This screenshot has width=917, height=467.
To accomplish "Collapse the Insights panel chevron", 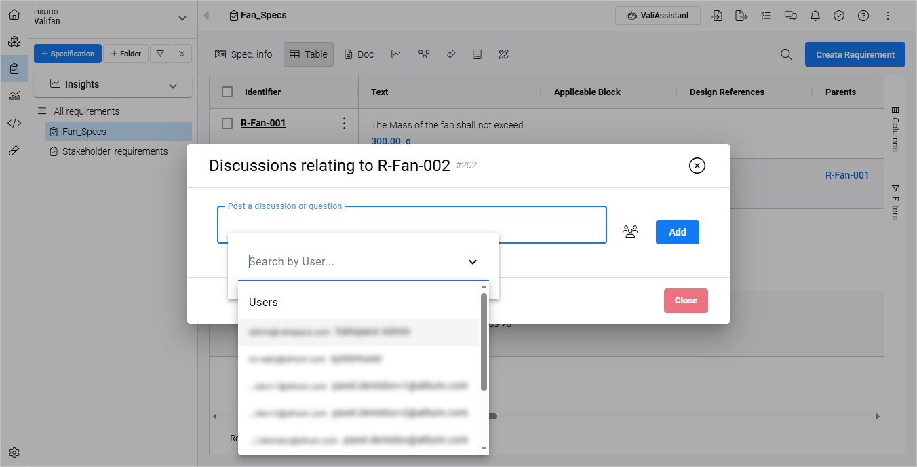I will tap(173, 86).
